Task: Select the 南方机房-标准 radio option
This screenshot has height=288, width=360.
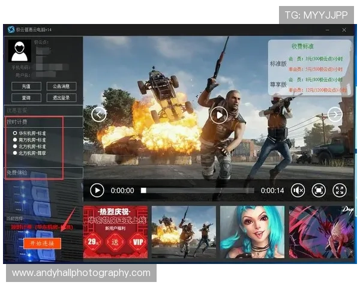Action: pos(15,140)
